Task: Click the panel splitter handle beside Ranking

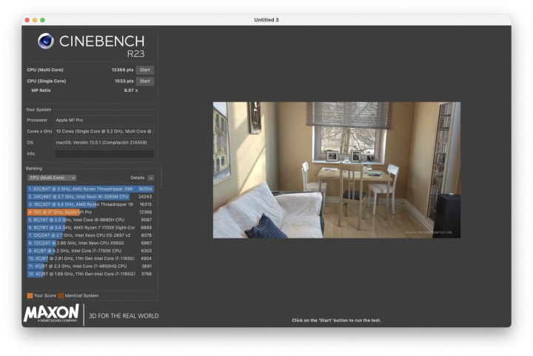Action: 161,176
